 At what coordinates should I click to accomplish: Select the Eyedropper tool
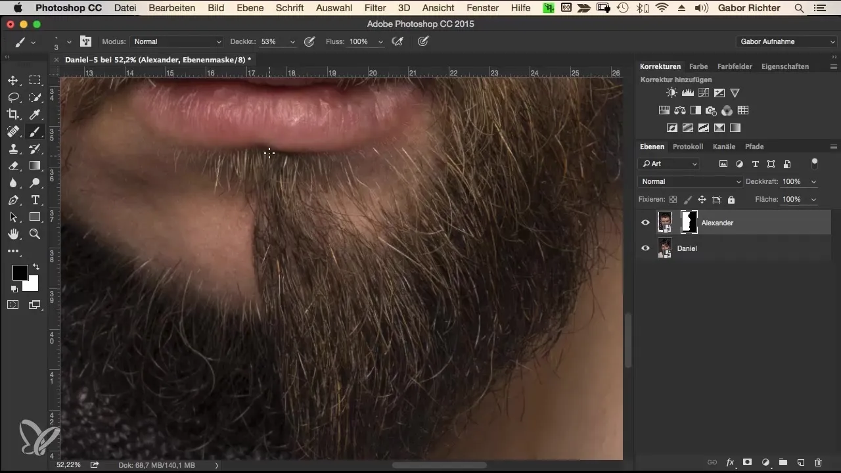[x=35, y=114]
